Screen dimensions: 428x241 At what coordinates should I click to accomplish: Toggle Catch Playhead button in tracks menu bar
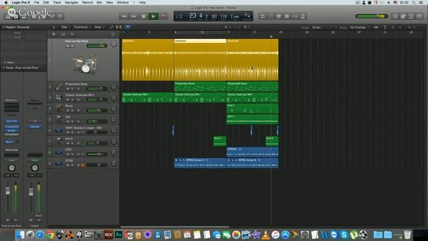coord(128,27)
